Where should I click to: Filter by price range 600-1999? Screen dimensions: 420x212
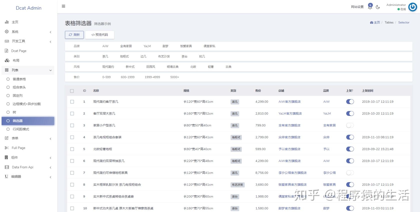128,77
